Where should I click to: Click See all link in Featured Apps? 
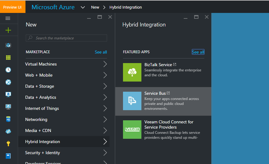[198, 52]
